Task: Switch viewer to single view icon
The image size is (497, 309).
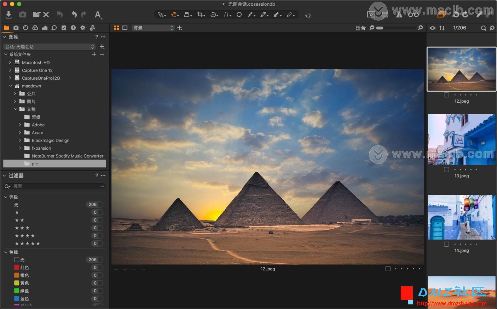Action: [125, 28]
